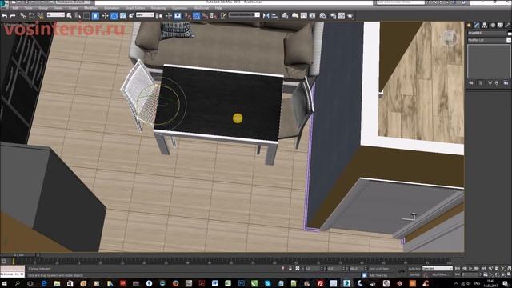Open the Reference Coordinate System dropdown
The width and height of the screenshot is (512, 288).
(x=145, y=15)
